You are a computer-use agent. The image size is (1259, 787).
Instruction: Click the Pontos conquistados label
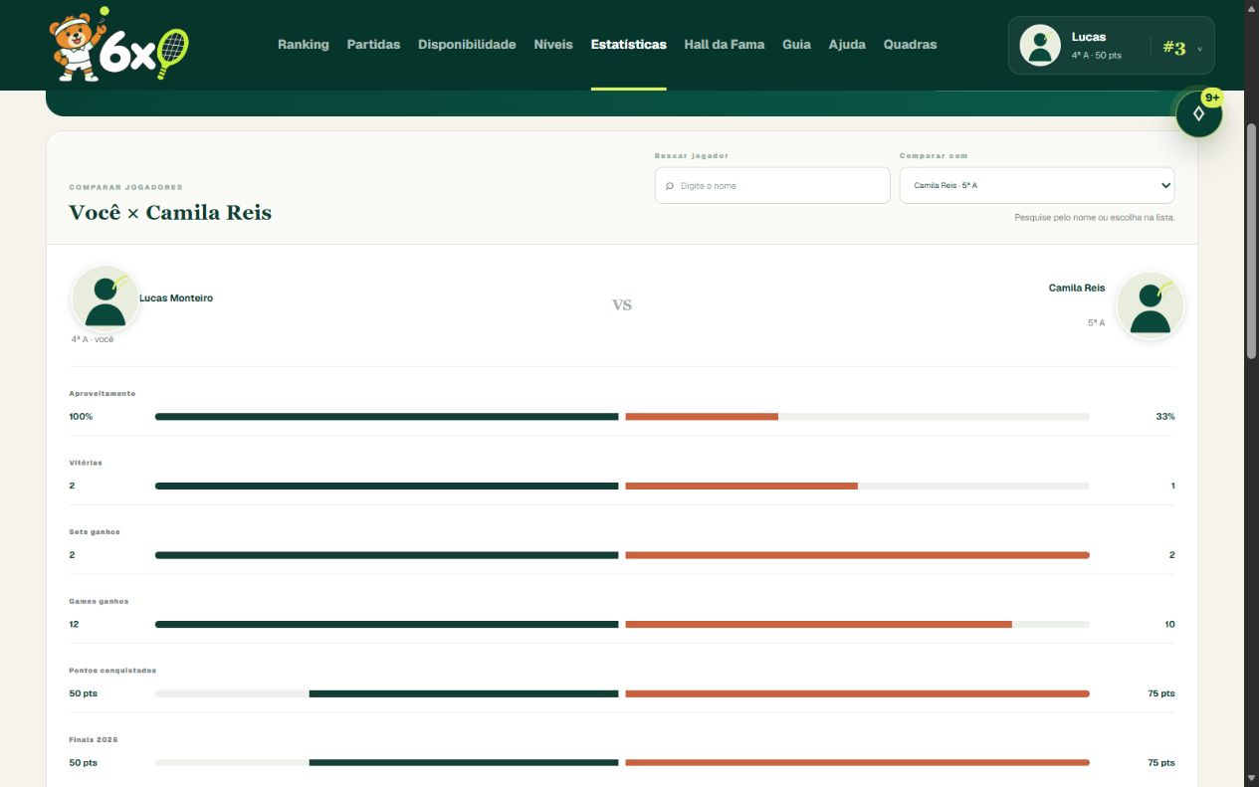112,671
